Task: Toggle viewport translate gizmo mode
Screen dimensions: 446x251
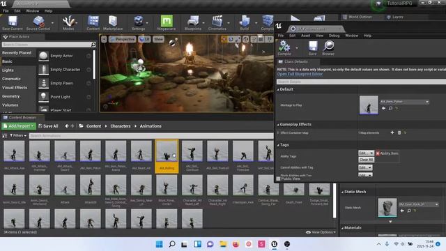Action: (224, 39)
